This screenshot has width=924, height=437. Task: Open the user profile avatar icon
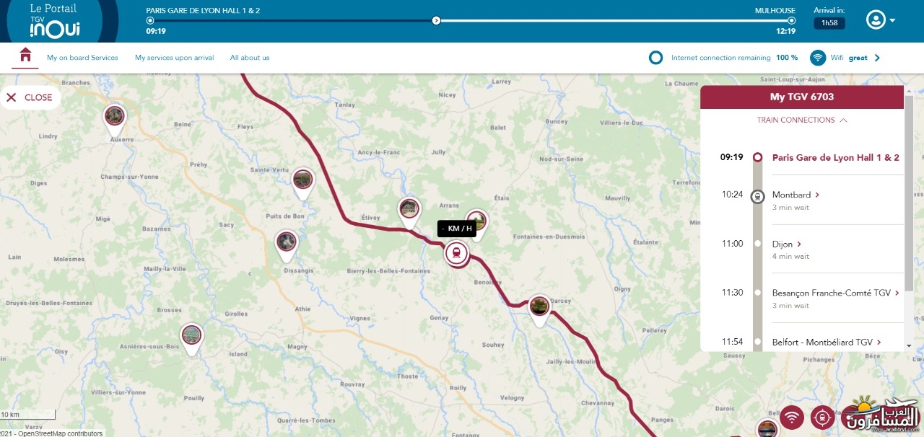[x=876, y=20]
